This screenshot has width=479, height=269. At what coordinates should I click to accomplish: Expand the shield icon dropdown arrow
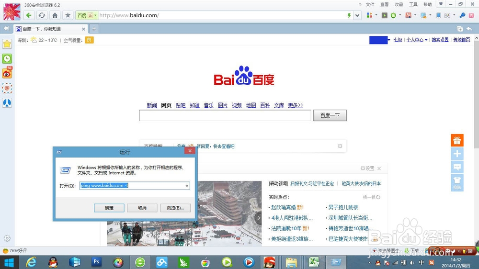point(400,15)
